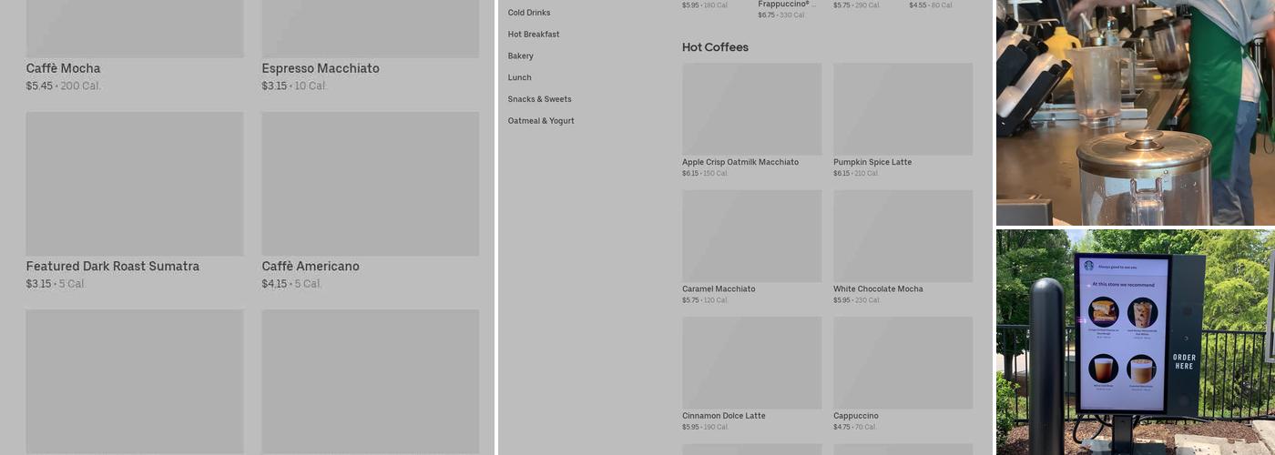Click the Hot Coffees section heading
1275x455 pixels.
click(715, 47)
